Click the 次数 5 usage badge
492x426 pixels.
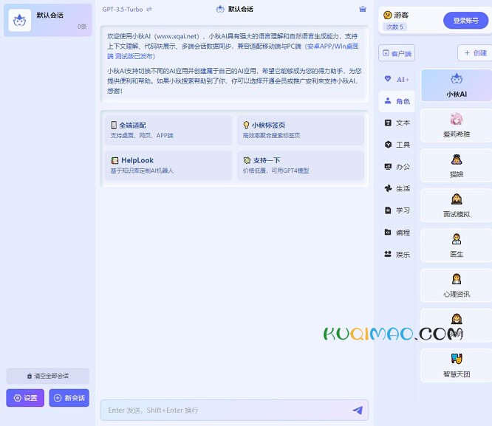394,27
